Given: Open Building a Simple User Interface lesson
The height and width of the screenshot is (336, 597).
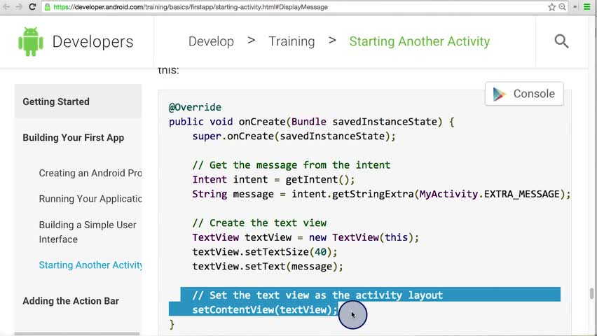Looking at the screenshot, I should click(x=87, y=232).
